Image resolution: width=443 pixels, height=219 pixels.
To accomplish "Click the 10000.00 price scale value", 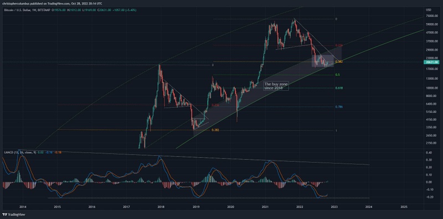I will pyautogui.click(x=432, y=88).
